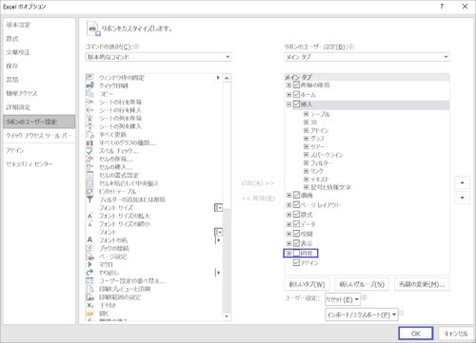Click command list scrollbar down arrow
Screen dimensions: 476x343
coord(227,316)
